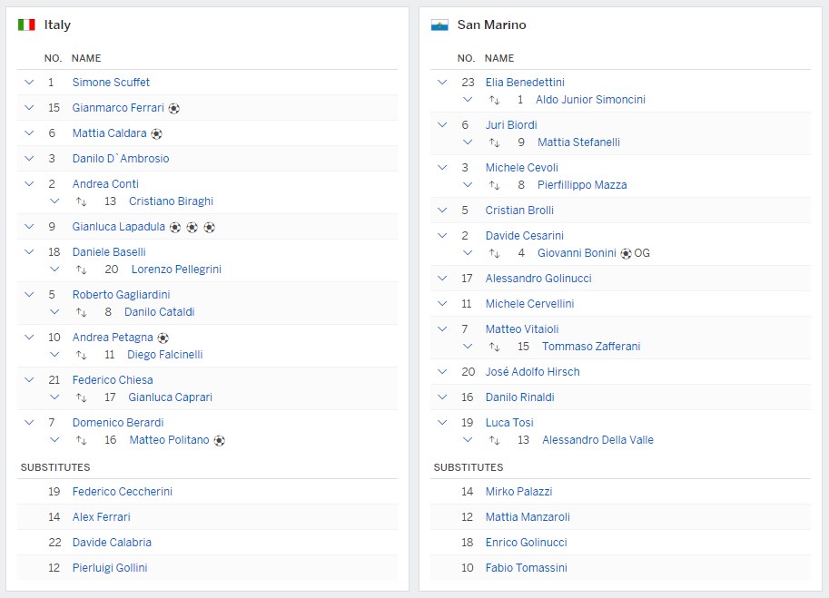Click substitution arrows icon for Aldo Junior Simoncini
The height and width of the screenshot is (598, 829).
pyautogui.click(x=495, y=100)
